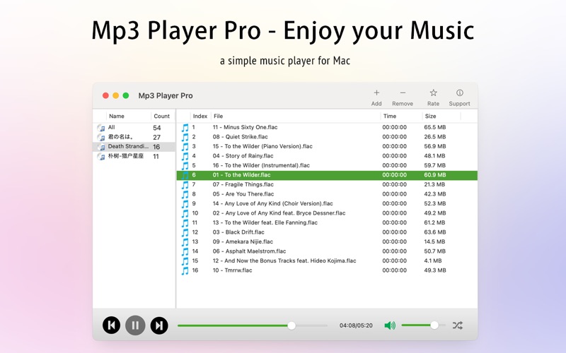Select '08 - Quiet Strike.flac'
The width and height of the screenshot is (566, 353).
tap(241, 137)
